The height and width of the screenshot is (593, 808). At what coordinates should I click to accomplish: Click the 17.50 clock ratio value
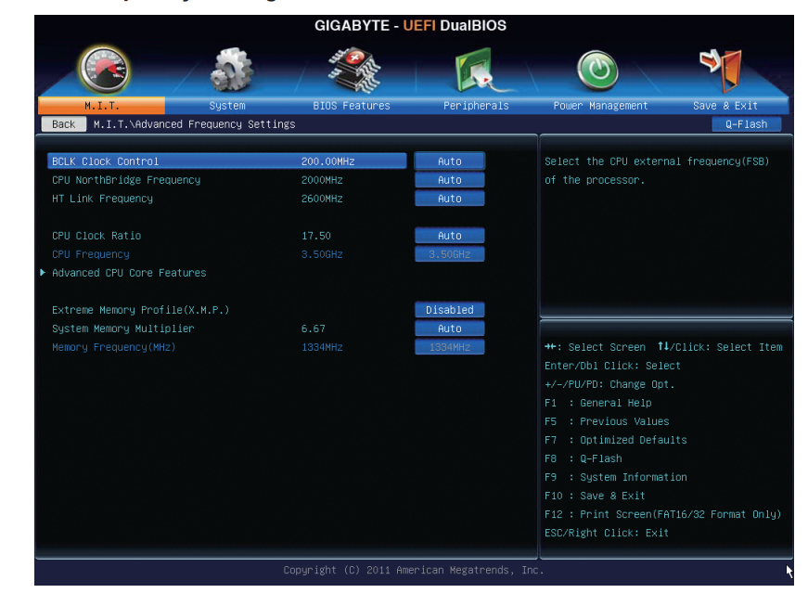[316, 236]
